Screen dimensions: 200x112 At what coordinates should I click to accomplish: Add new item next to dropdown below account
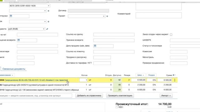[x=48, y=11]
